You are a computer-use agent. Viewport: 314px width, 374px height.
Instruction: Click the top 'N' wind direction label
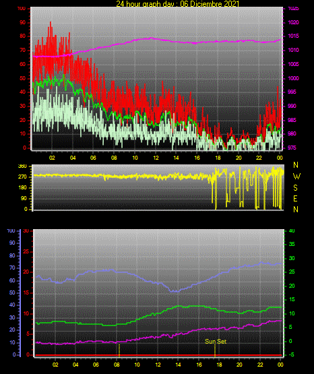click(296, 165)
